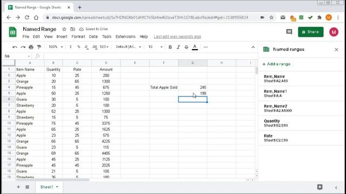Star the Named Range document
Screen dimensions: 346x194
[x=64, y=29]
